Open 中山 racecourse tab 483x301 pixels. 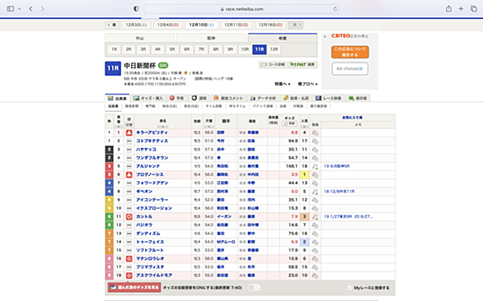point(140,38)
